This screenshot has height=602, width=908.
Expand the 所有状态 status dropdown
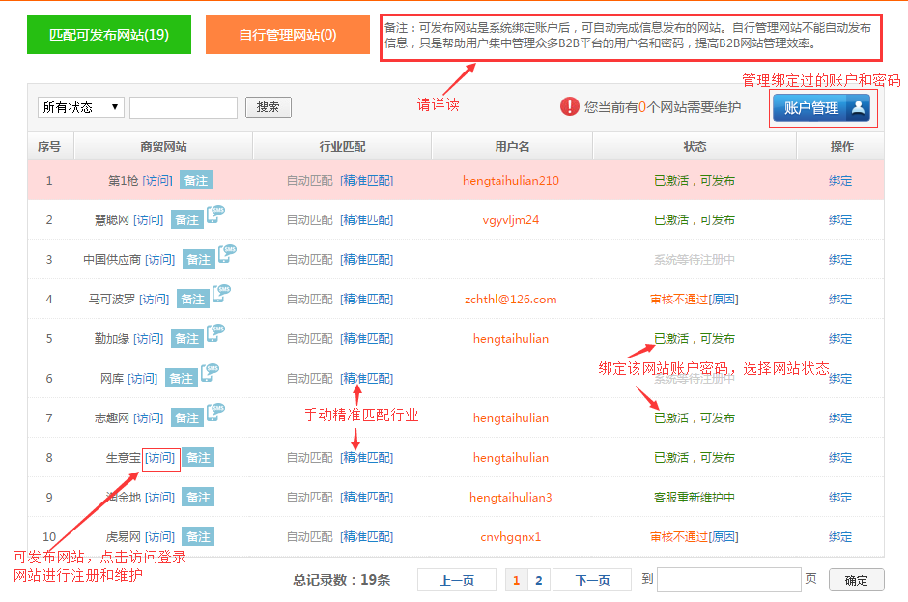[x=81, y=107]
